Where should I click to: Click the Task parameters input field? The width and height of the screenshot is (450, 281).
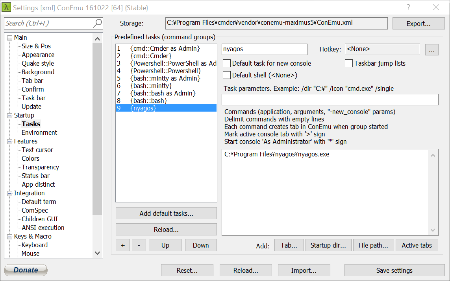pyautogui.click(x=330, y=100)
